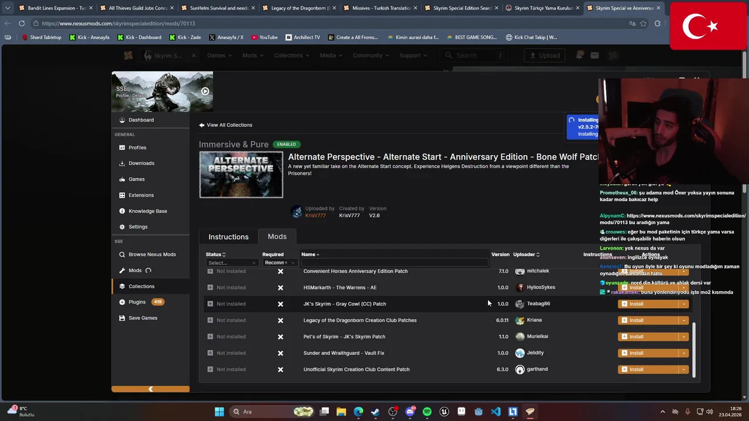Open Vortex Settings page
Image resolution: width=749 pixels, height=421 pixels.
coord(138,227)
